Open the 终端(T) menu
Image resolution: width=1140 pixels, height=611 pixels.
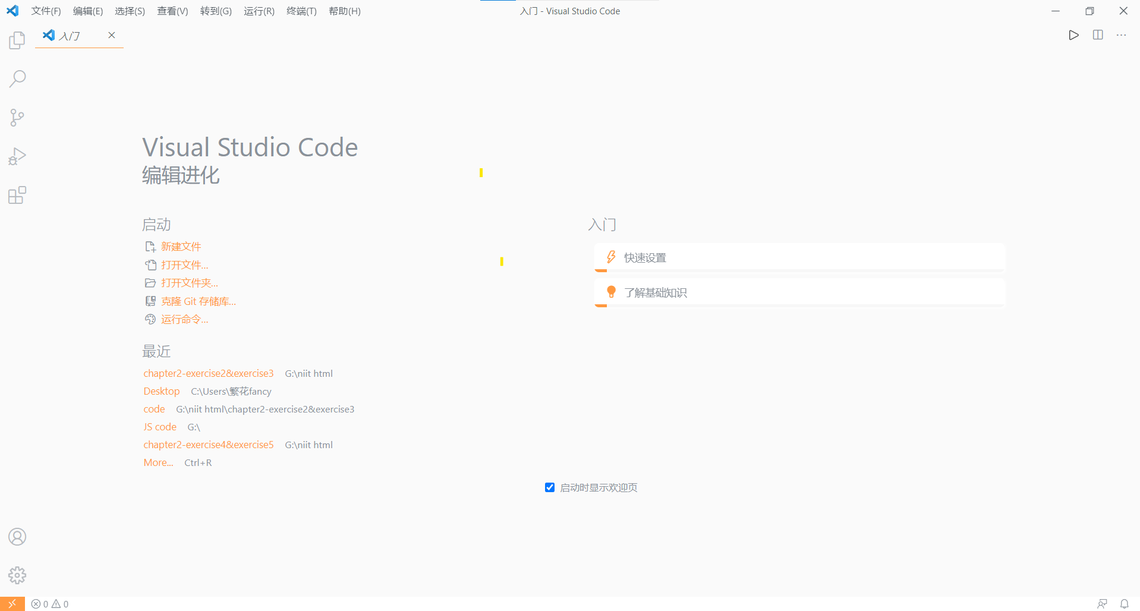click(x=301, y=11)
